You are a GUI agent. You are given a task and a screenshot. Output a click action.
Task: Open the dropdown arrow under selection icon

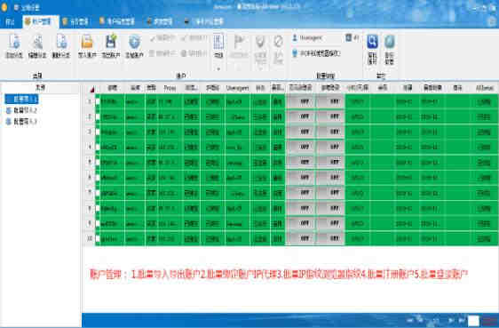pos(218,68)
